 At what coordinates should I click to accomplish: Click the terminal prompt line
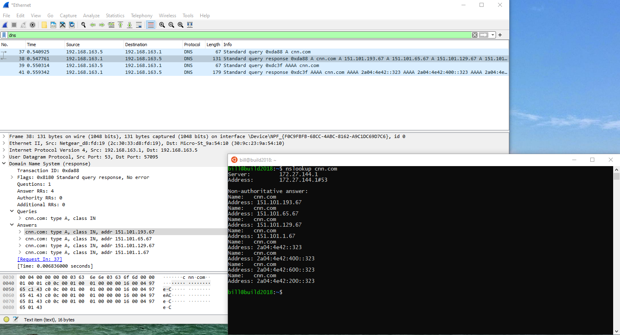click(255, 292)
